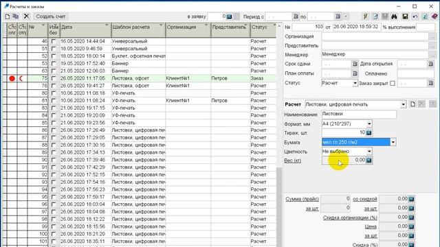Expand the Формат, мм dropdown
The height and width of the screenshot is (247, 440).
click(x=369, y=123)
